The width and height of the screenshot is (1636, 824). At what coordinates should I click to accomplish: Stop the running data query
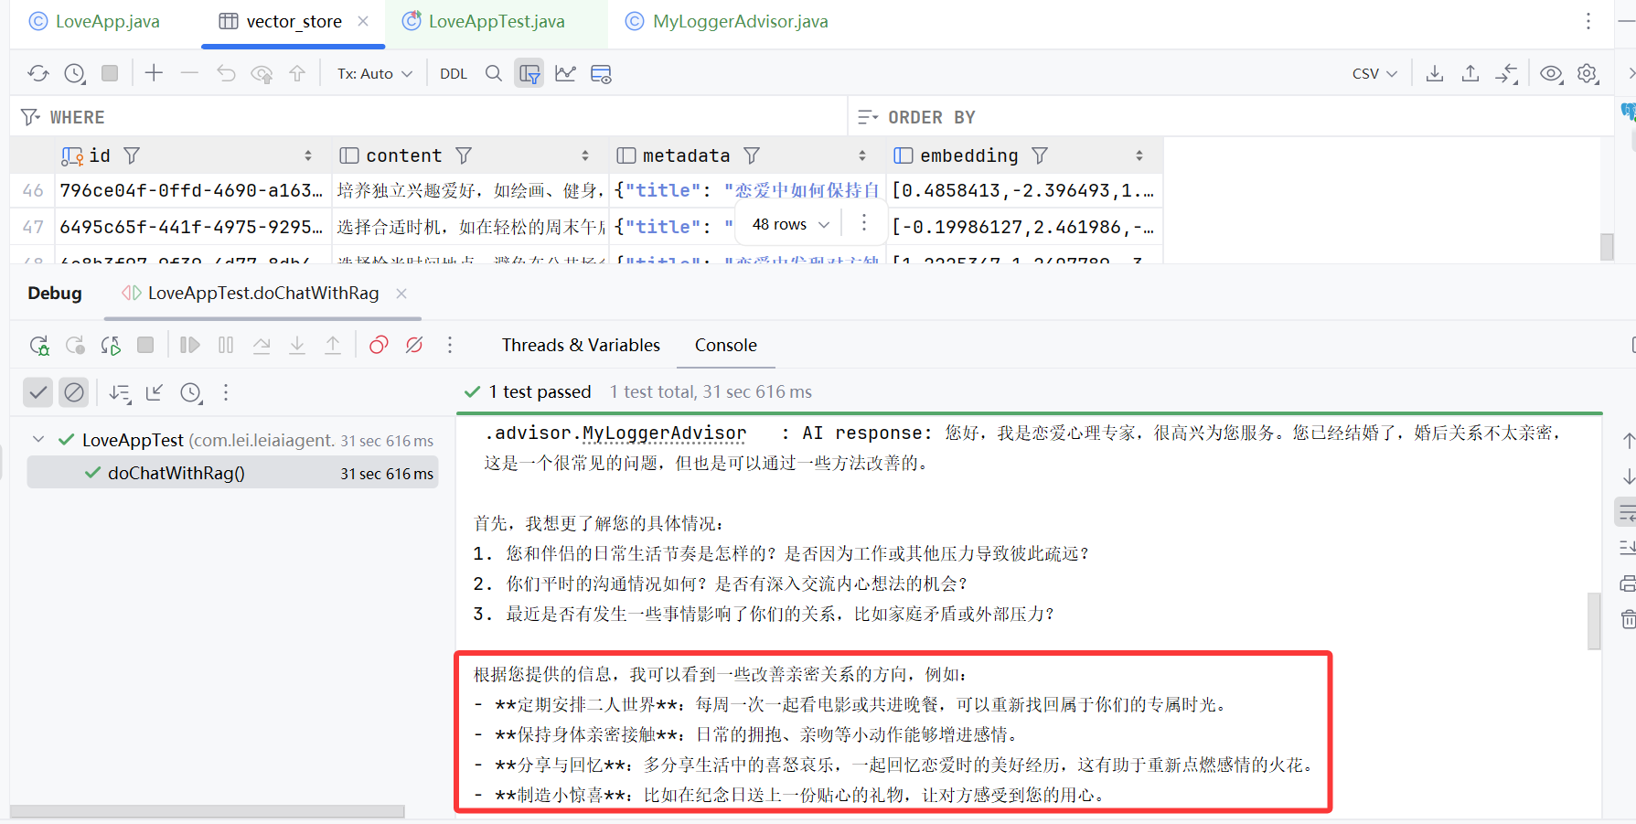(110, 73)
